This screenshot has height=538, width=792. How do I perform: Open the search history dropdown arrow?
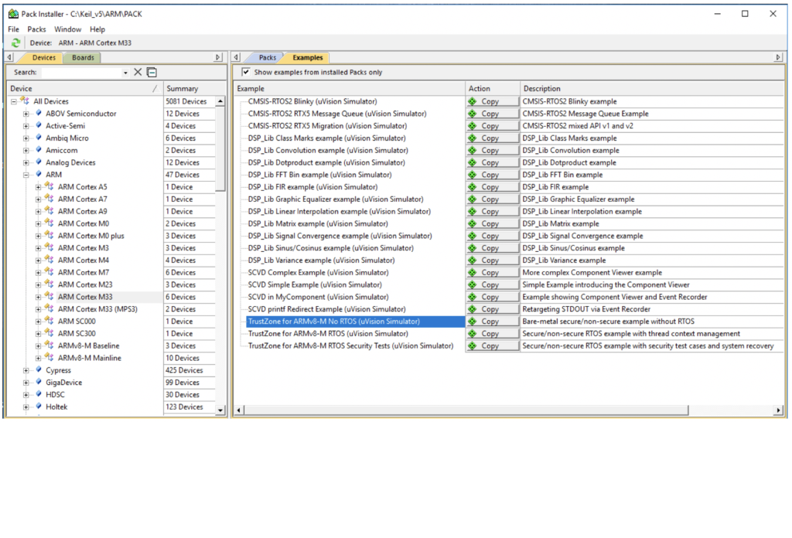pos(127,71)
